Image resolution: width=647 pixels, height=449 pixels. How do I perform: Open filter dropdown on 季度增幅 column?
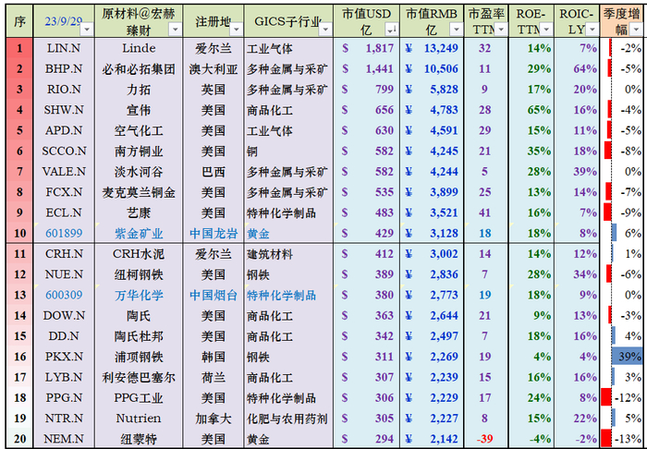click(x=636, y=30)
